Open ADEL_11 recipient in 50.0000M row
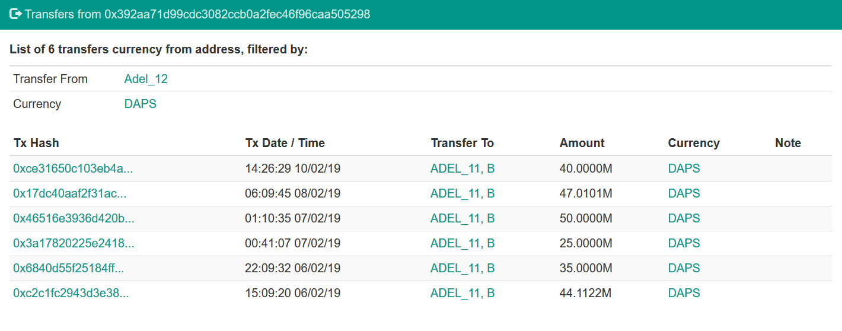 coord(455,218)
